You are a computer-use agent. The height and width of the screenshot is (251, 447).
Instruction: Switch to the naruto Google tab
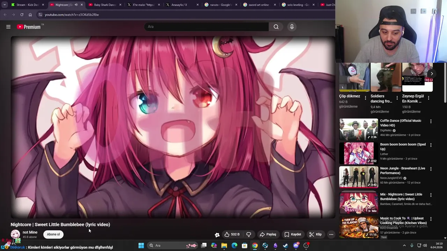click(x=220, y=5)
